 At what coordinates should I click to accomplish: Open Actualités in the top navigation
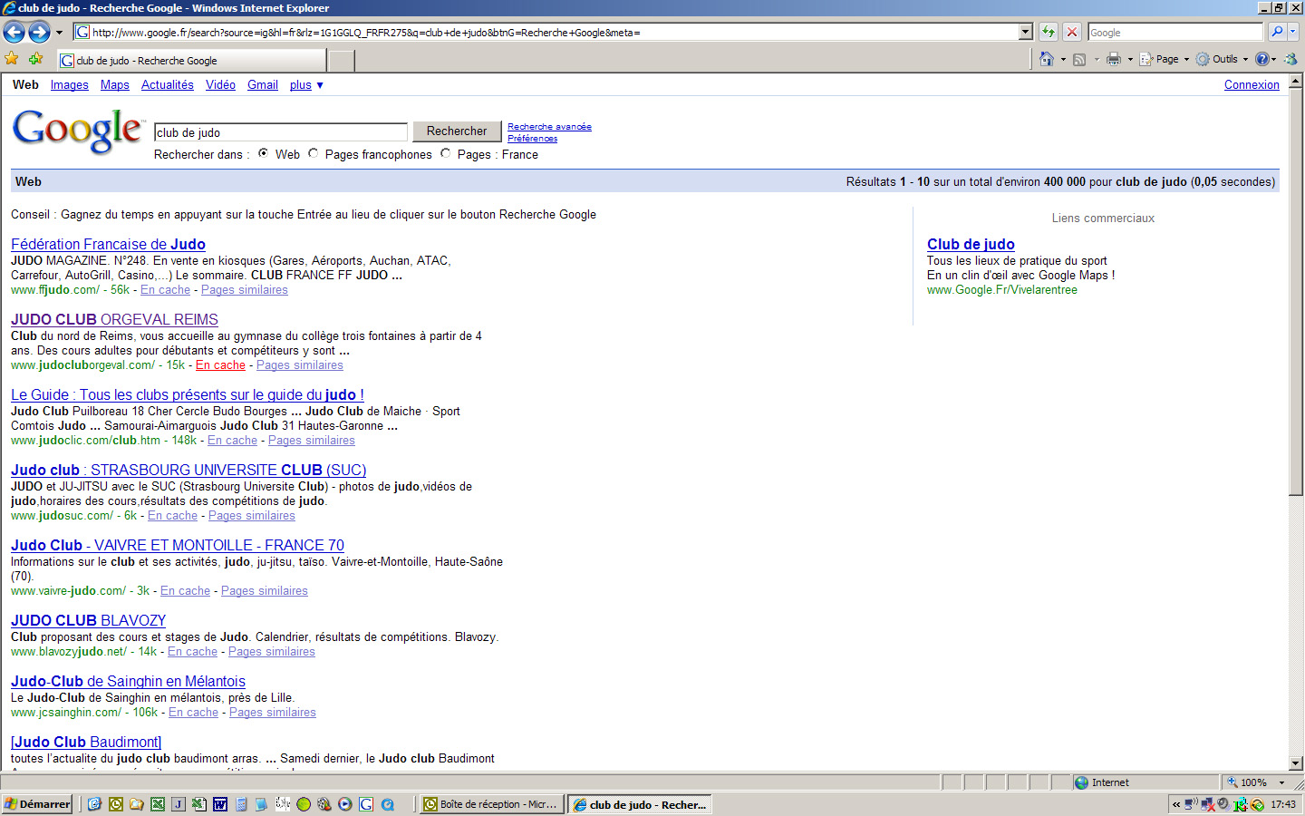pyautogui.click(x=168, y=85)
